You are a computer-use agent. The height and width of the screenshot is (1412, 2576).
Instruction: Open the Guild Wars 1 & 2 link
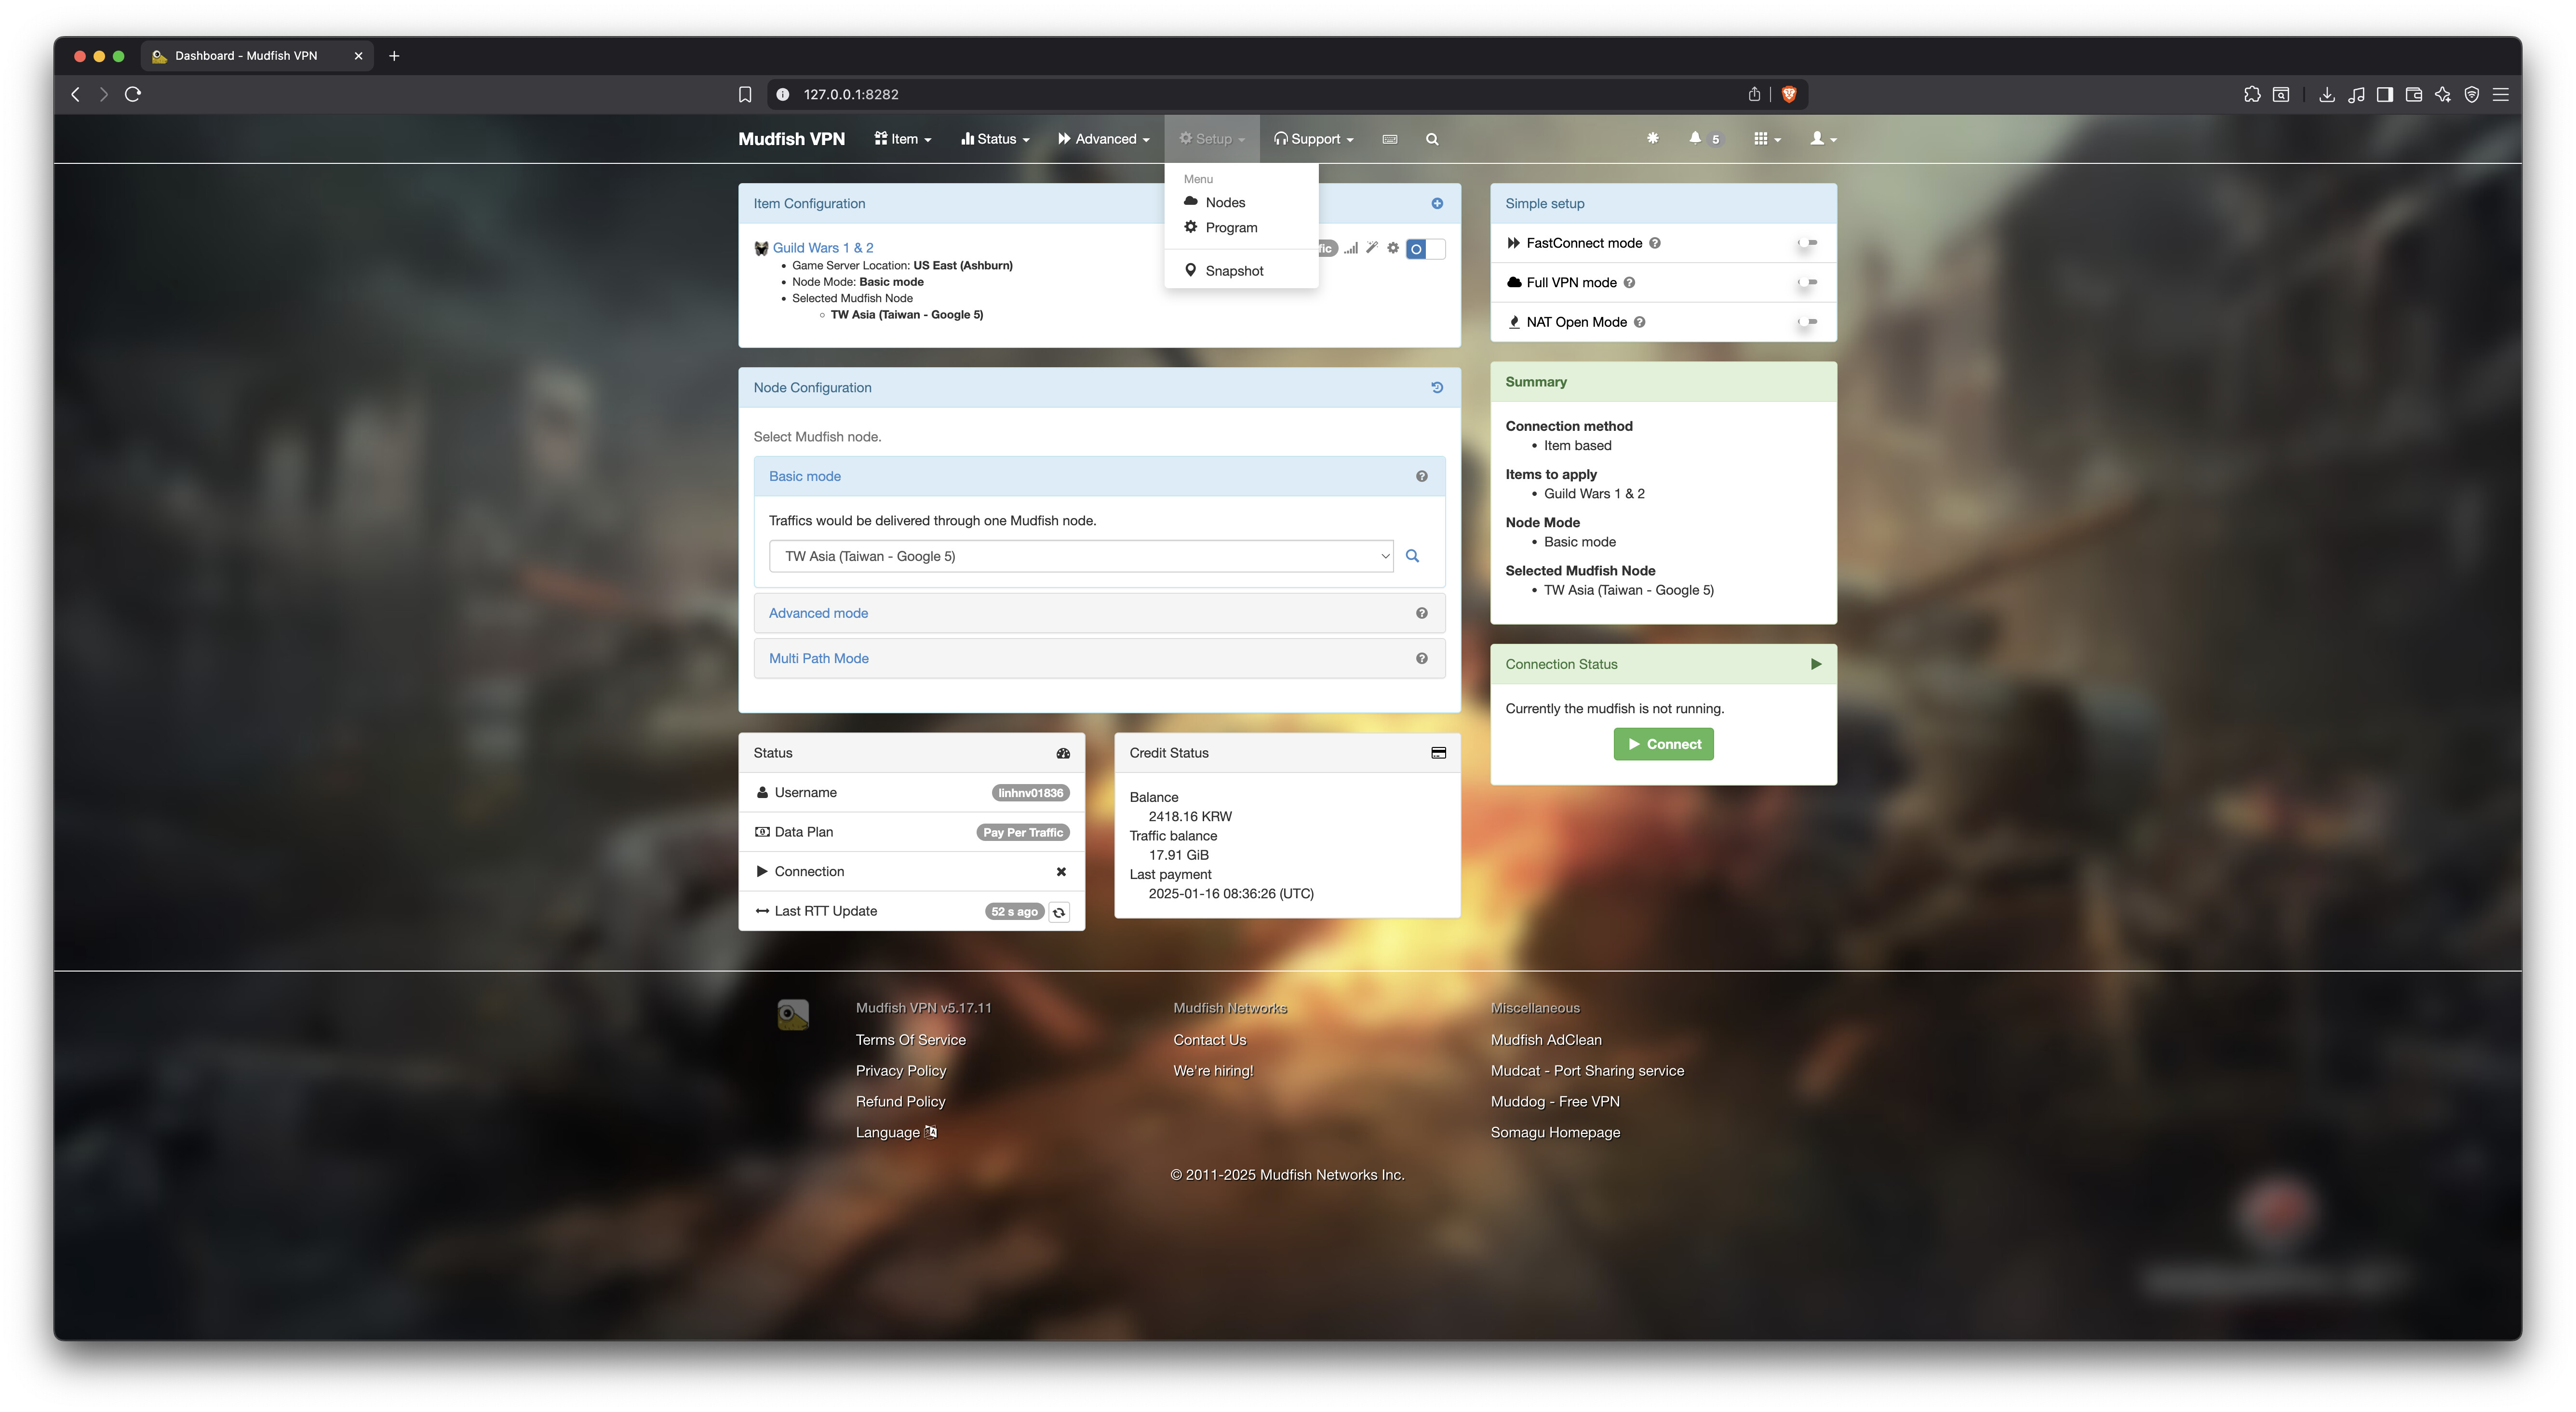click(x=822, y=248)
